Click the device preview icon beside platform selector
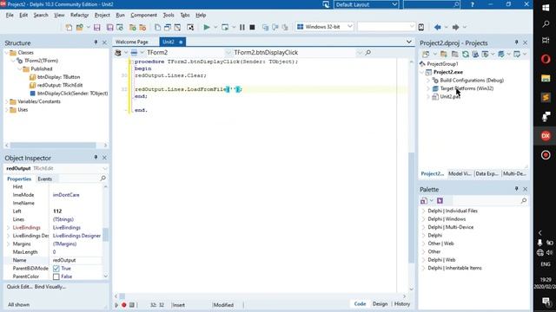The image size is (556, 312). pyautogui.click(x=420, y=27)
